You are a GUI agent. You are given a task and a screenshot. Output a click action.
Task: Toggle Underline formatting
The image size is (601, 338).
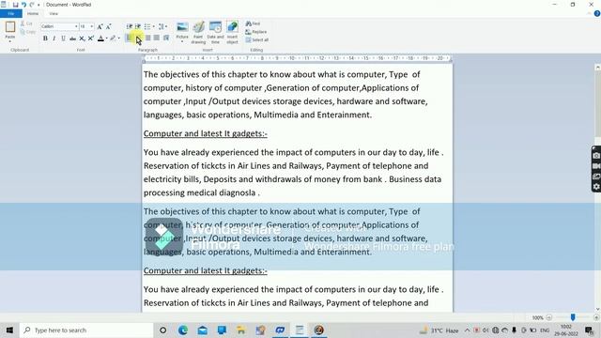point(63,38)
